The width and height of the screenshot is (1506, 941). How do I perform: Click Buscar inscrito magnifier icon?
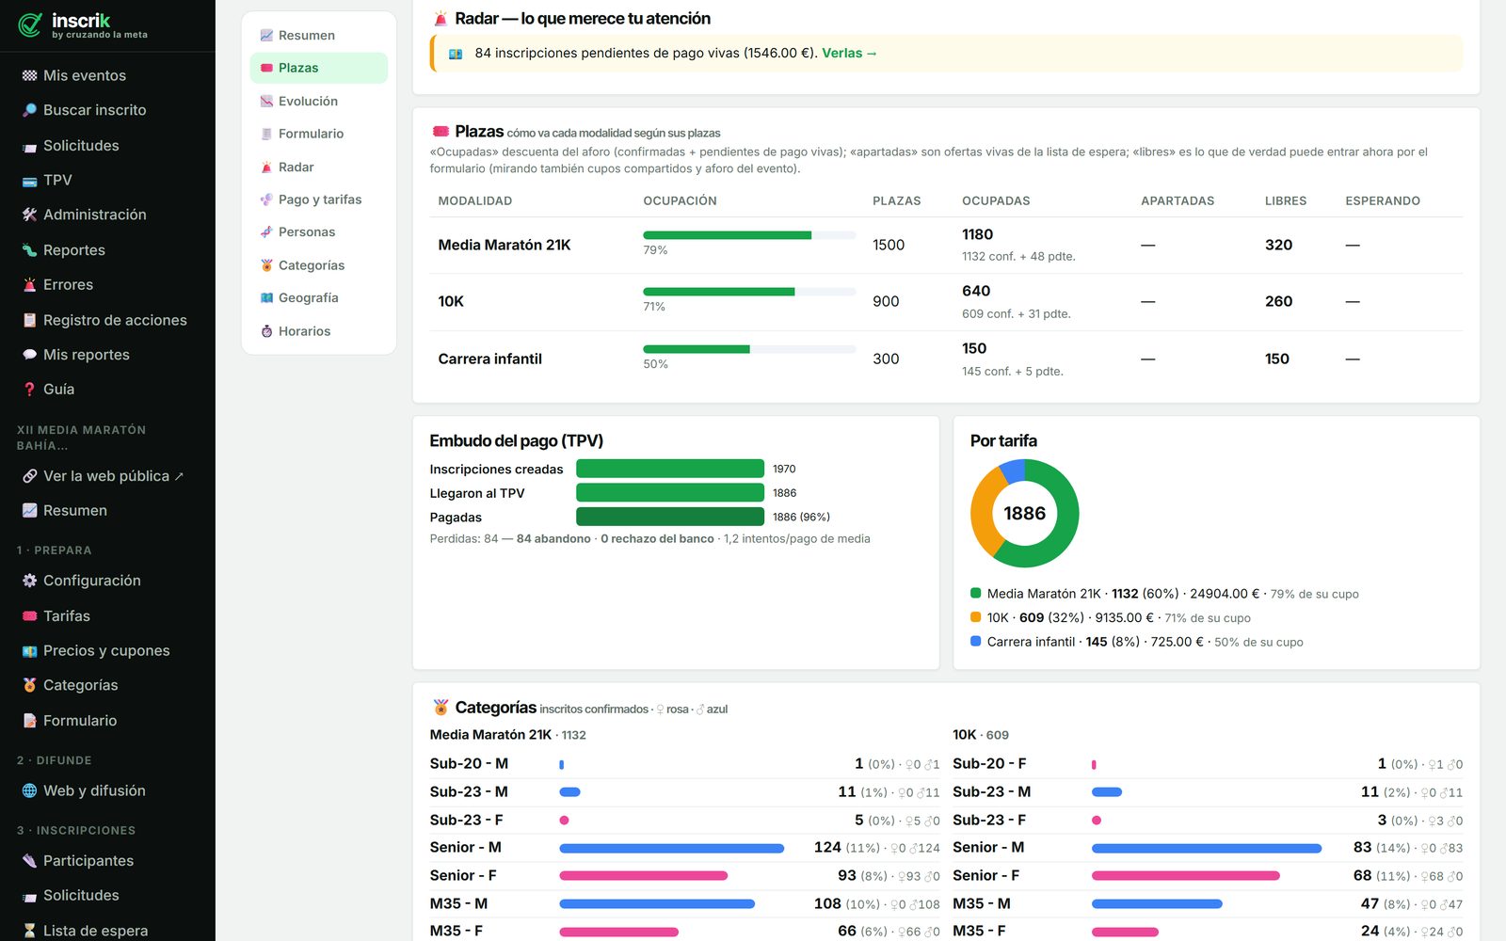[29, 110]
